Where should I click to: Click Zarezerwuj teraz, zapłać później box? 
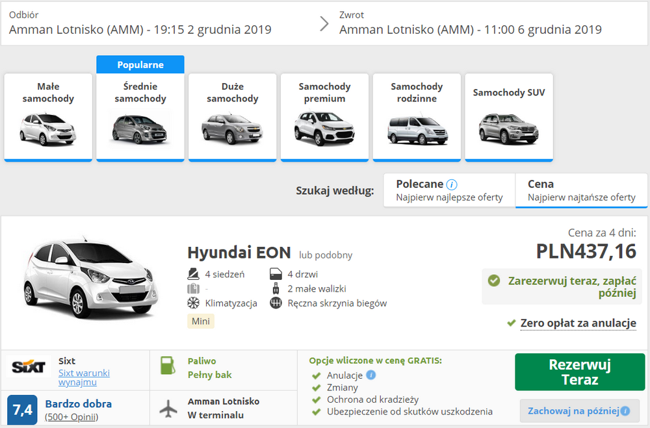tap(562, 286)
